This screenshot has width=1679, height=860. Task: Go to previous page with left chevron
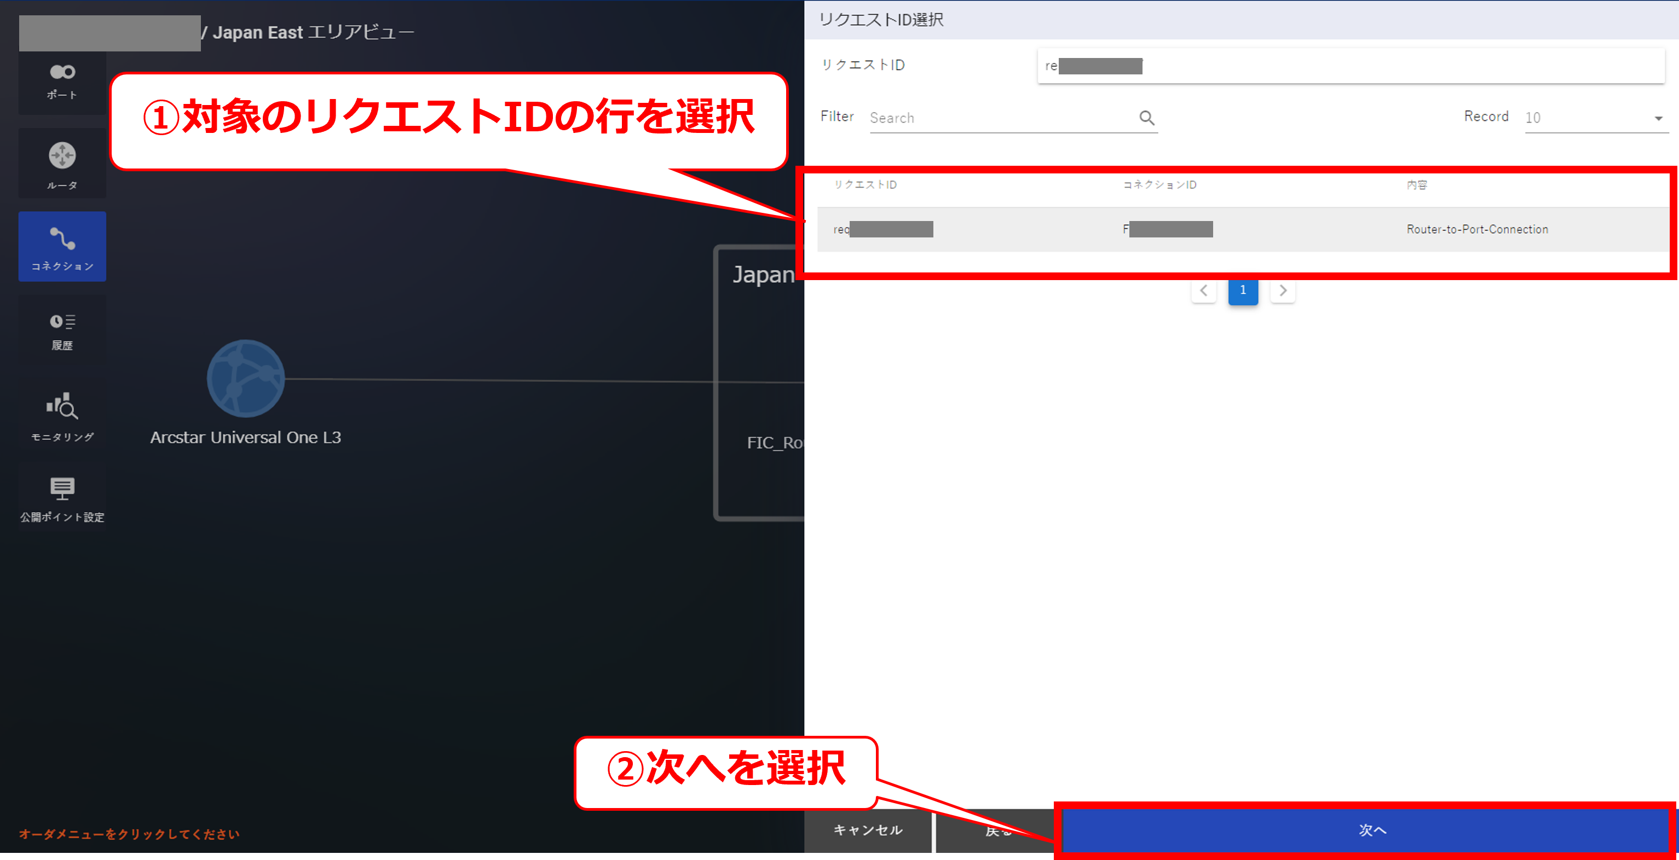(x=1203, y=290)
